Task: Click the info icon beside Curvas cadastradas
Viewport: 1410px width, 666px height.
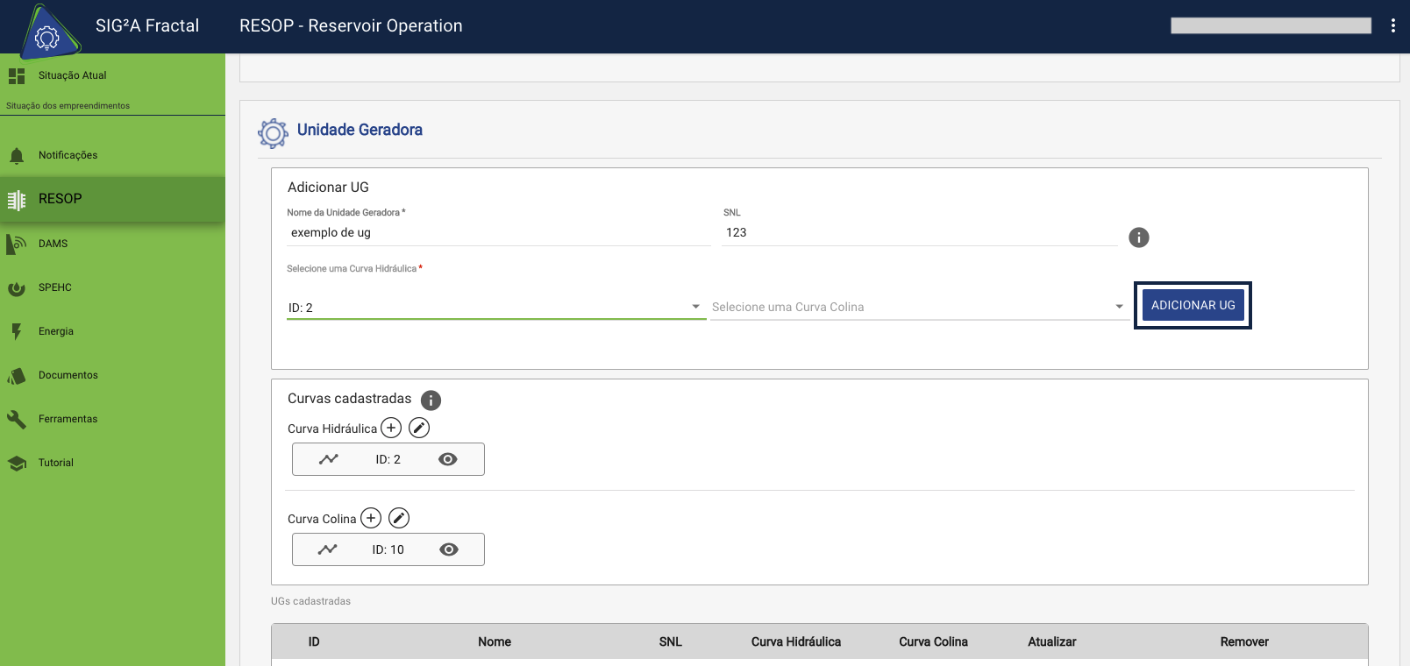Action: (x=431, y=400)
